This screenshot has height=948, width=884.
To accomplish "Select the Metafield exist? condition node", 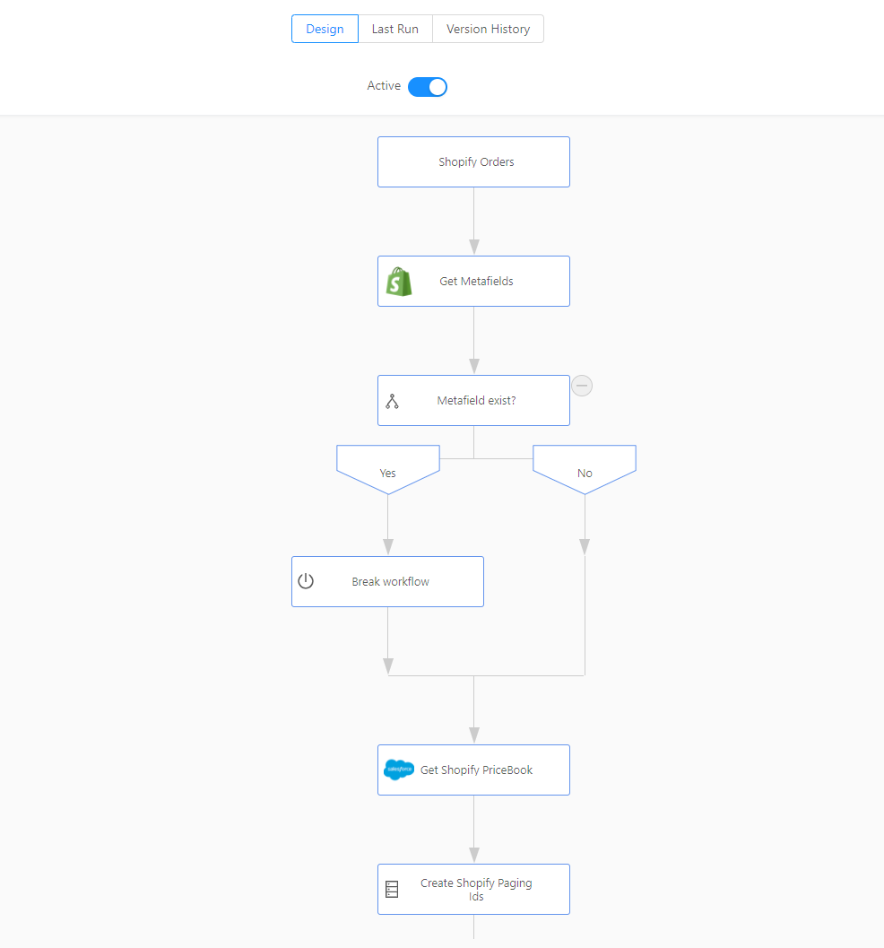I will coord(476,401).
